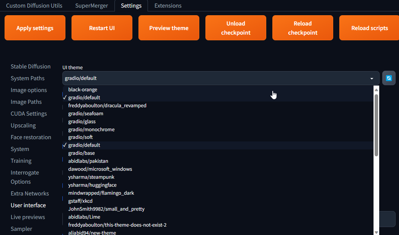Refresh the UI theme list
Image resolution: width=399 pixels, height=235 pixels.
point(389,78)
